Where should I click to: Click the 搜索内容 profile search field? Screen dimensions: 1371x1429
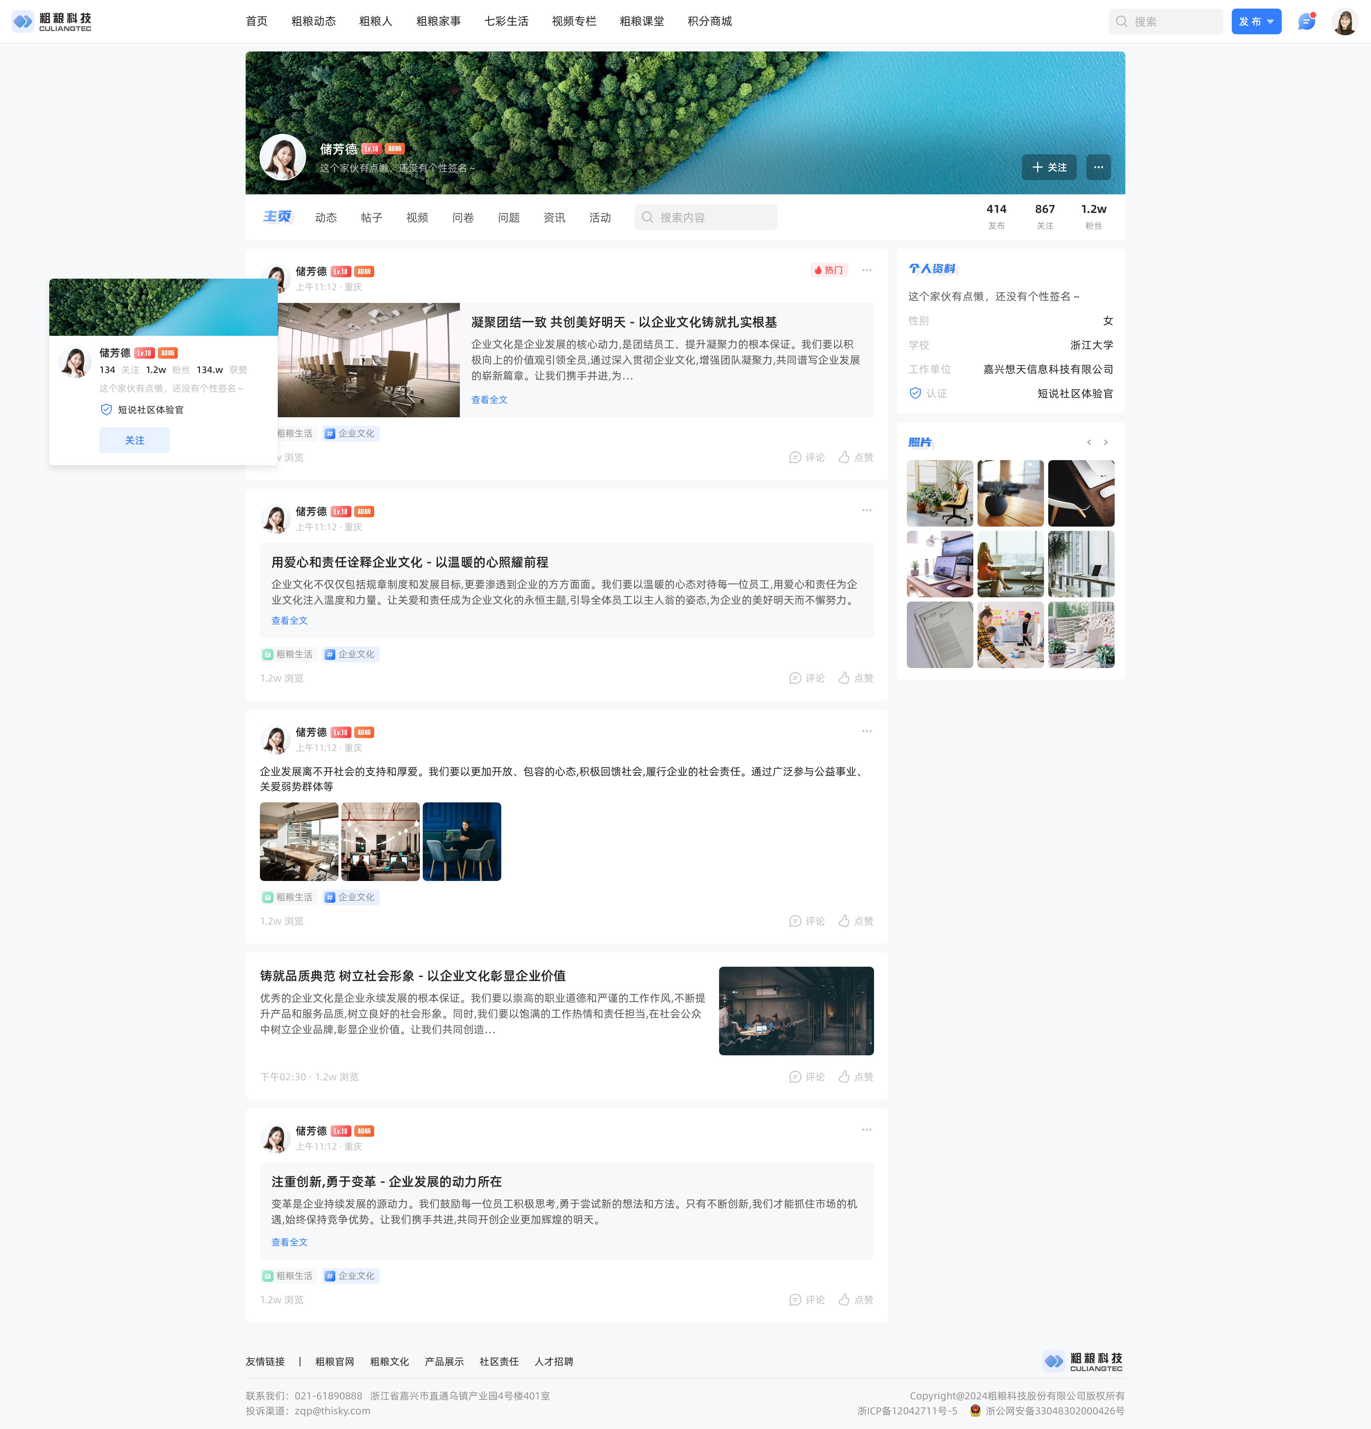705,217
